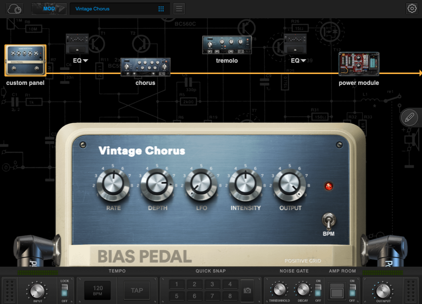
Task: Toggle the input LOCK switch
Action: click(65, 291)
